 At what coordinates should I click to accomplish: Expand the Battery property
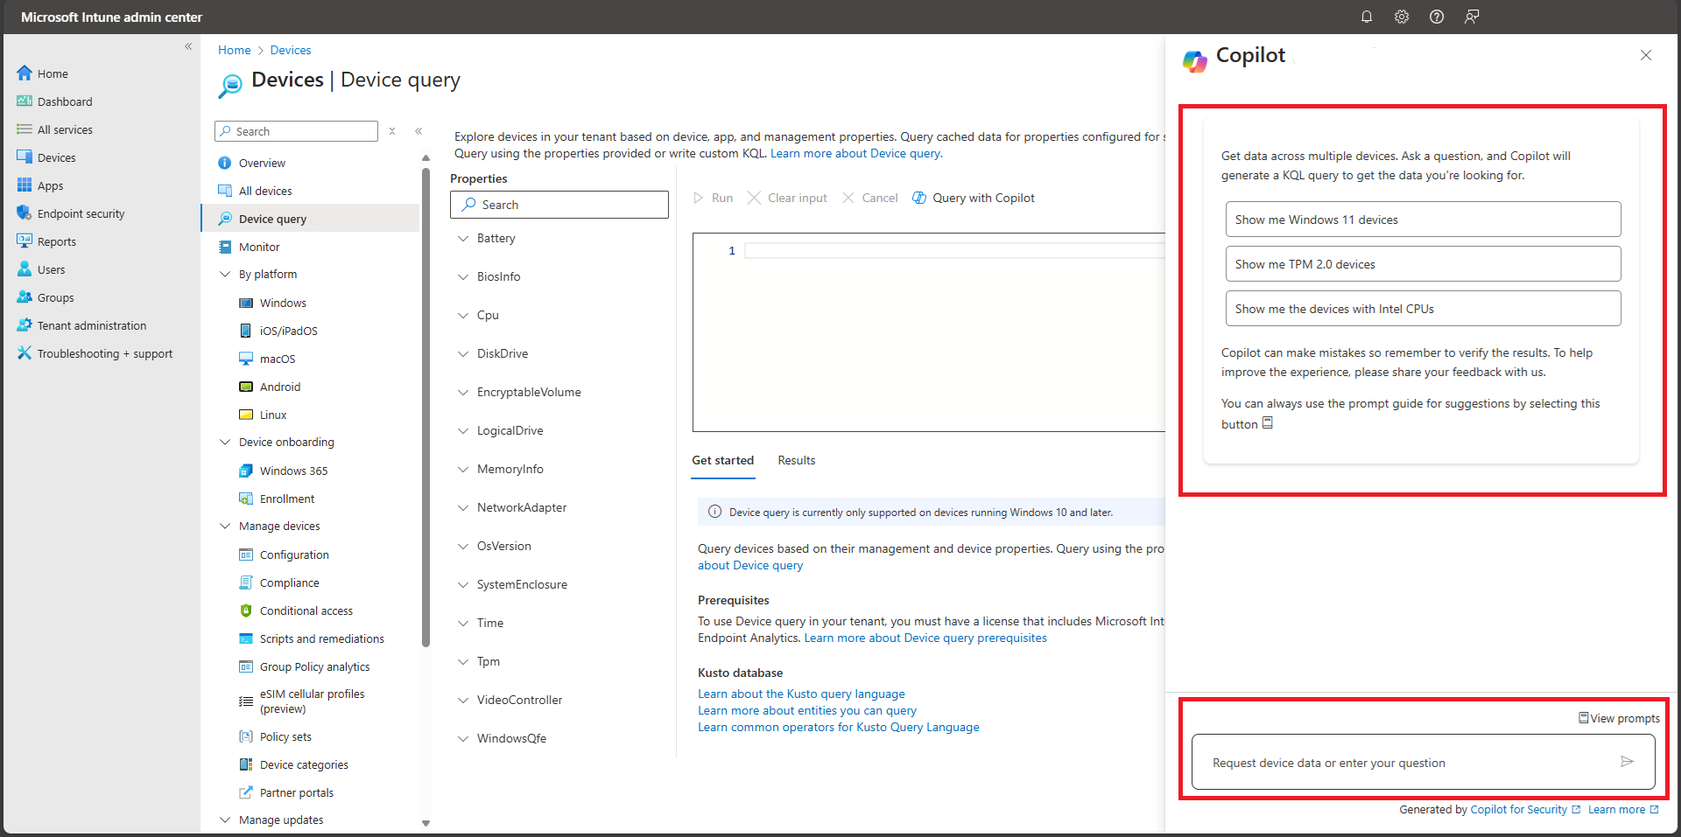(463, 238)
